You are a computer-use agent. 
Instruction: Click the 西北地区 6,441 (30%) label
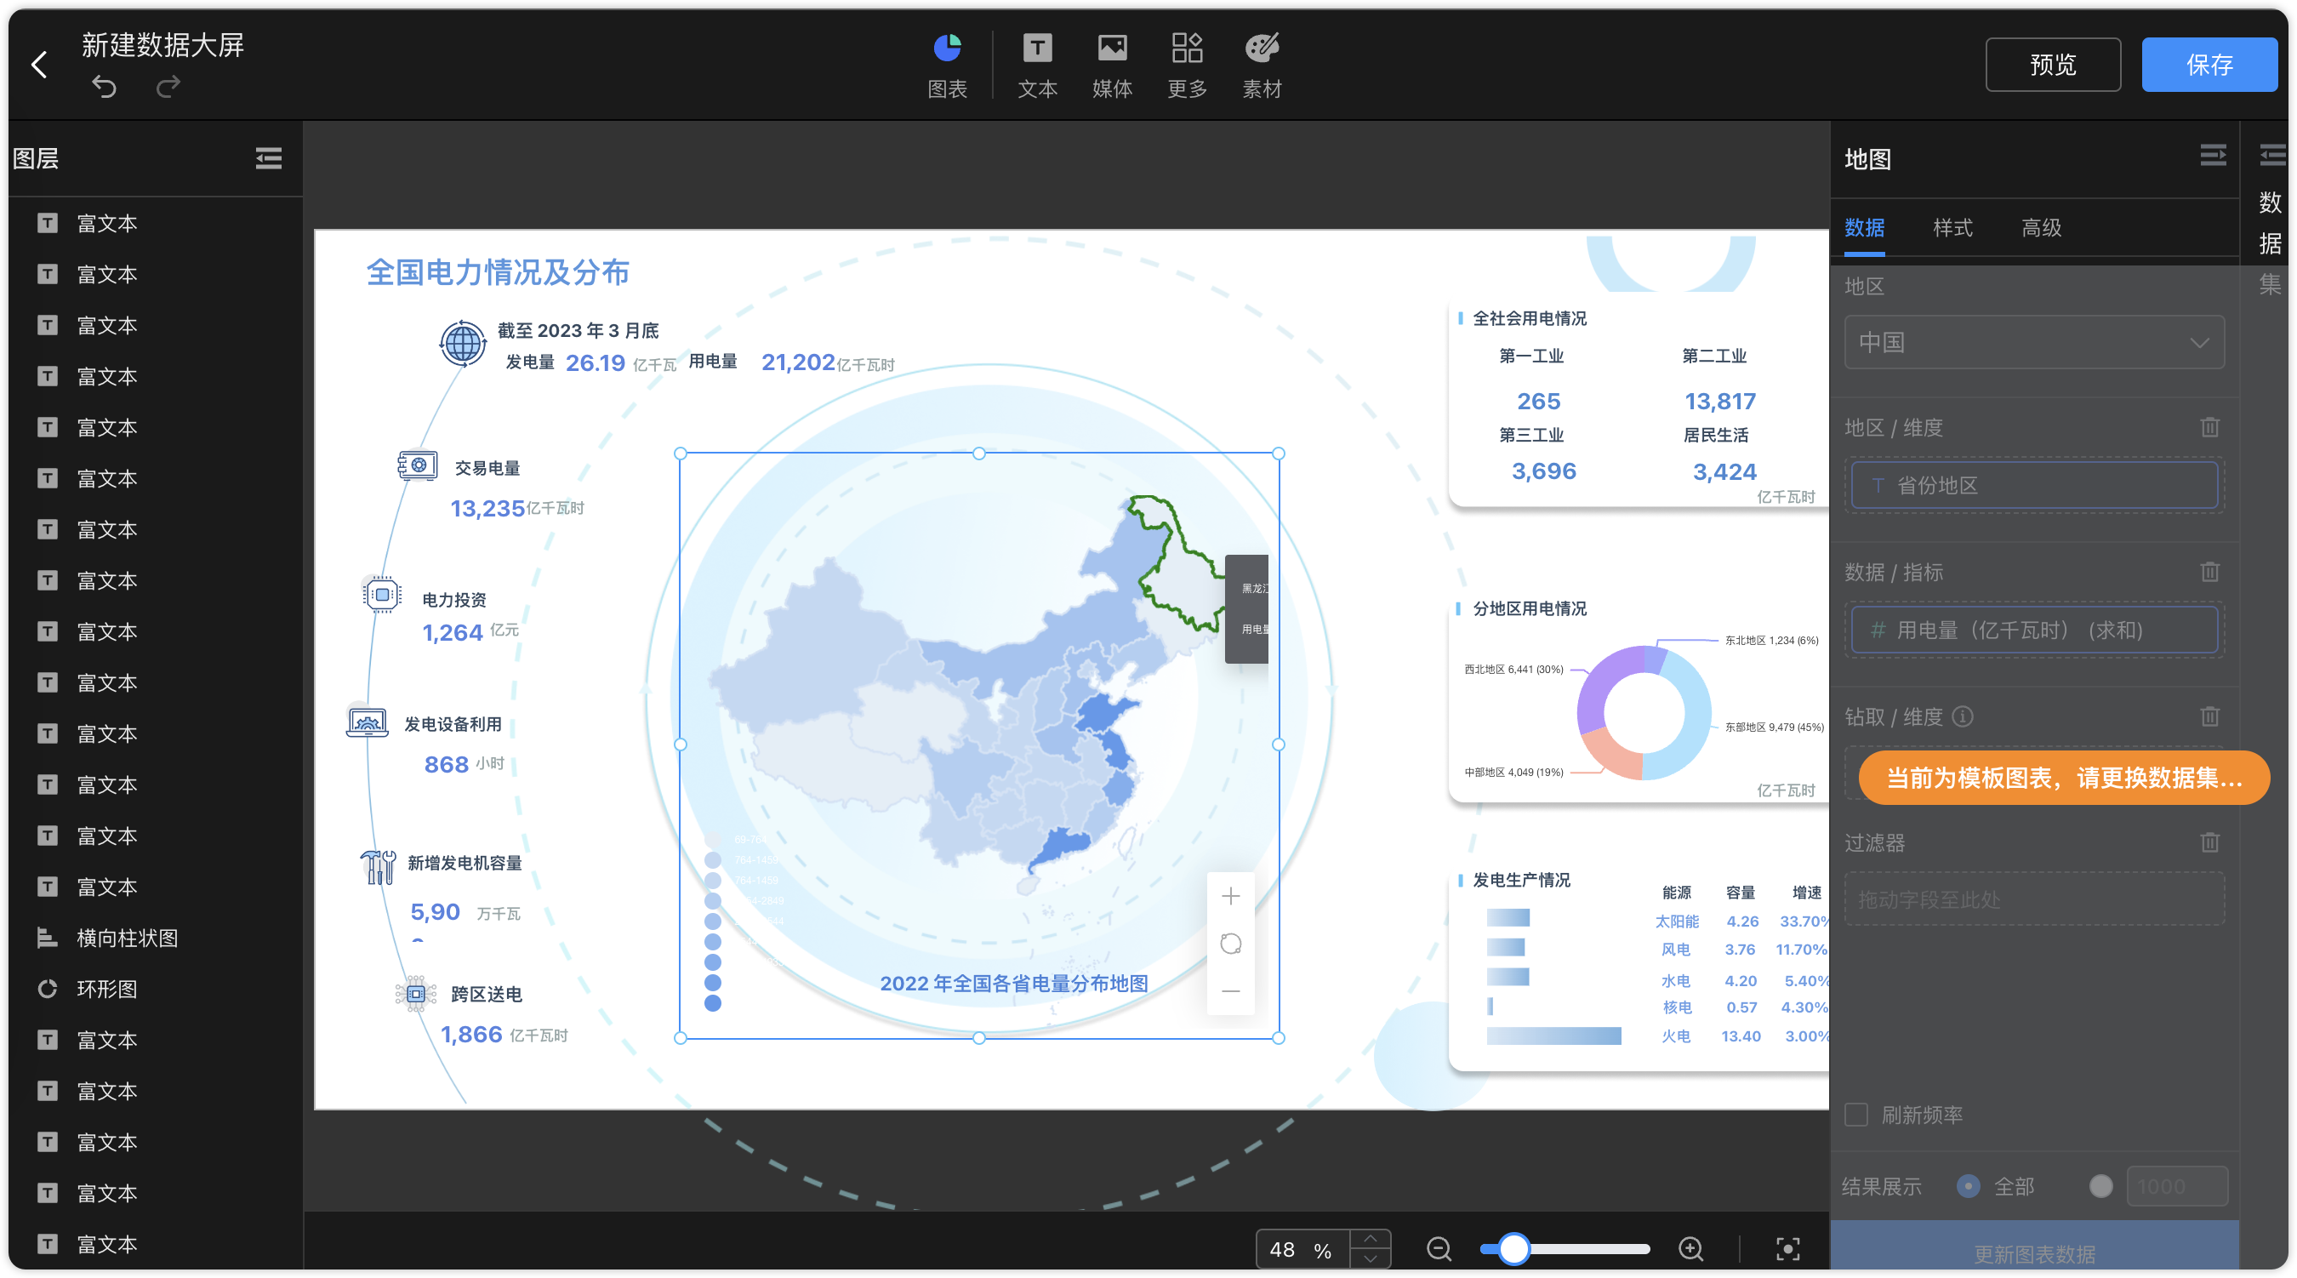point(1513,669)
